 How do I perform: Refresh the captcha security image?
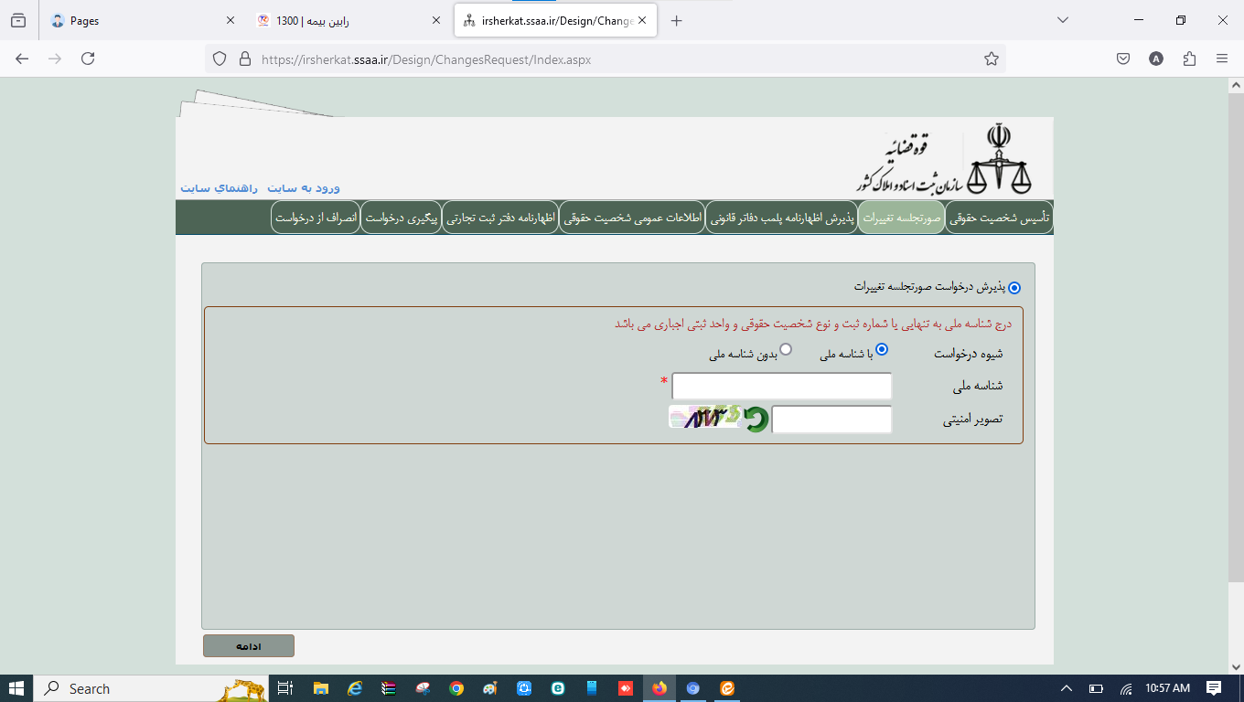[x=756, y=420]
